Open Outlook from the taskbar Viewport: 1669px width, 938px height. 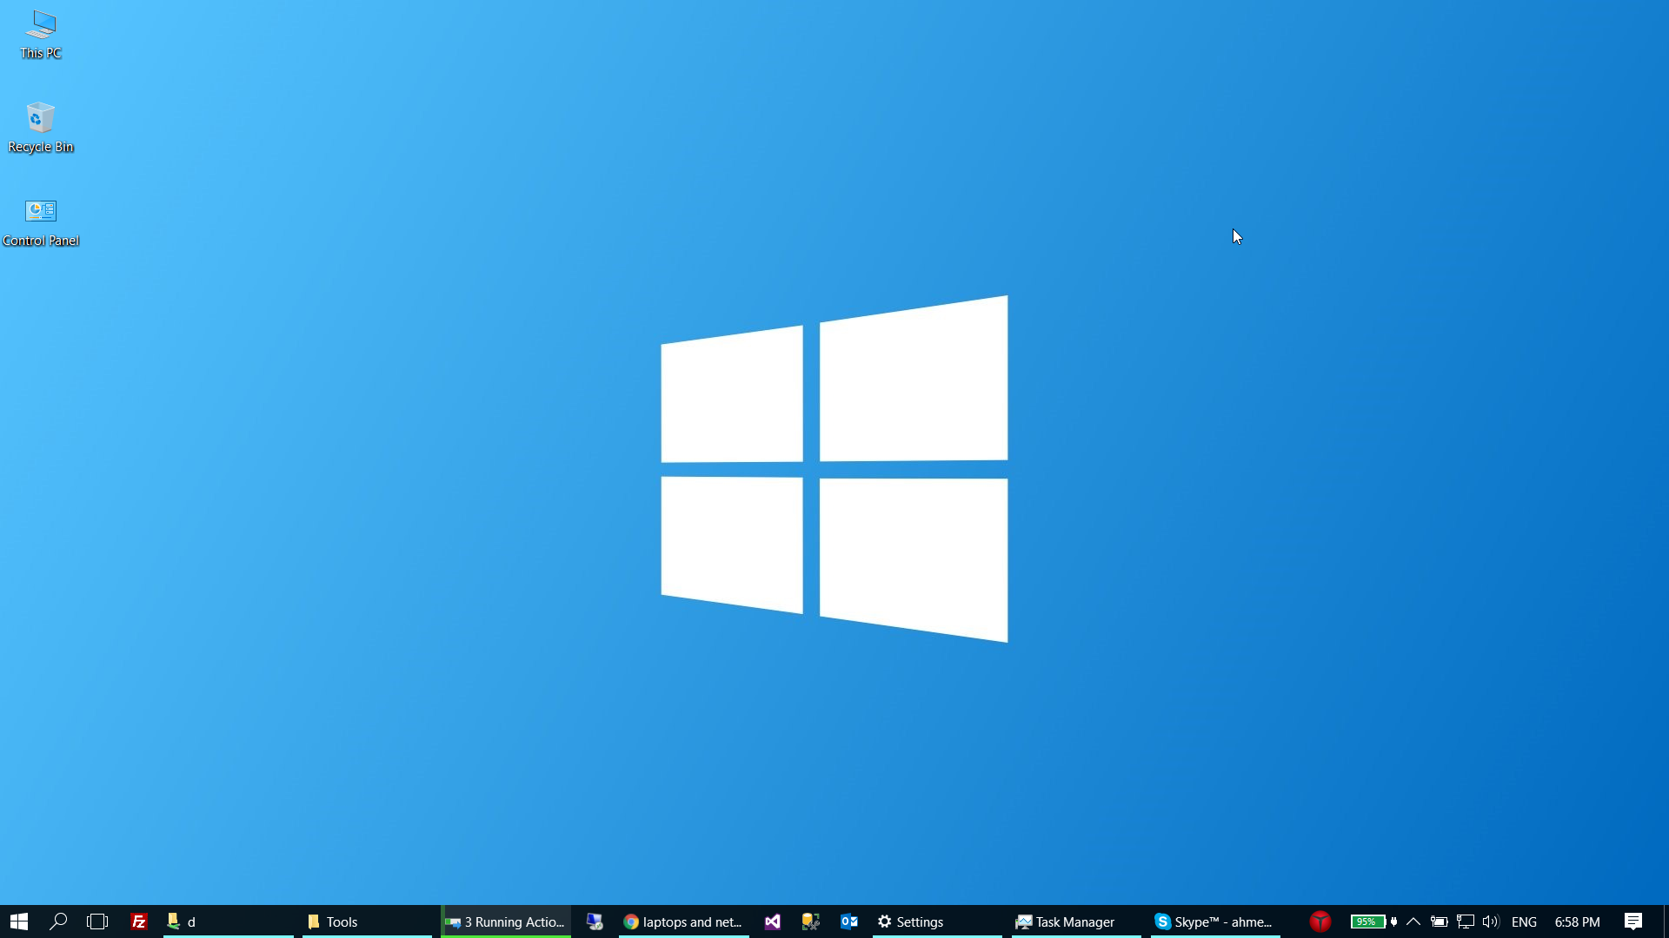pyautogui.click(x=849, y=921)
